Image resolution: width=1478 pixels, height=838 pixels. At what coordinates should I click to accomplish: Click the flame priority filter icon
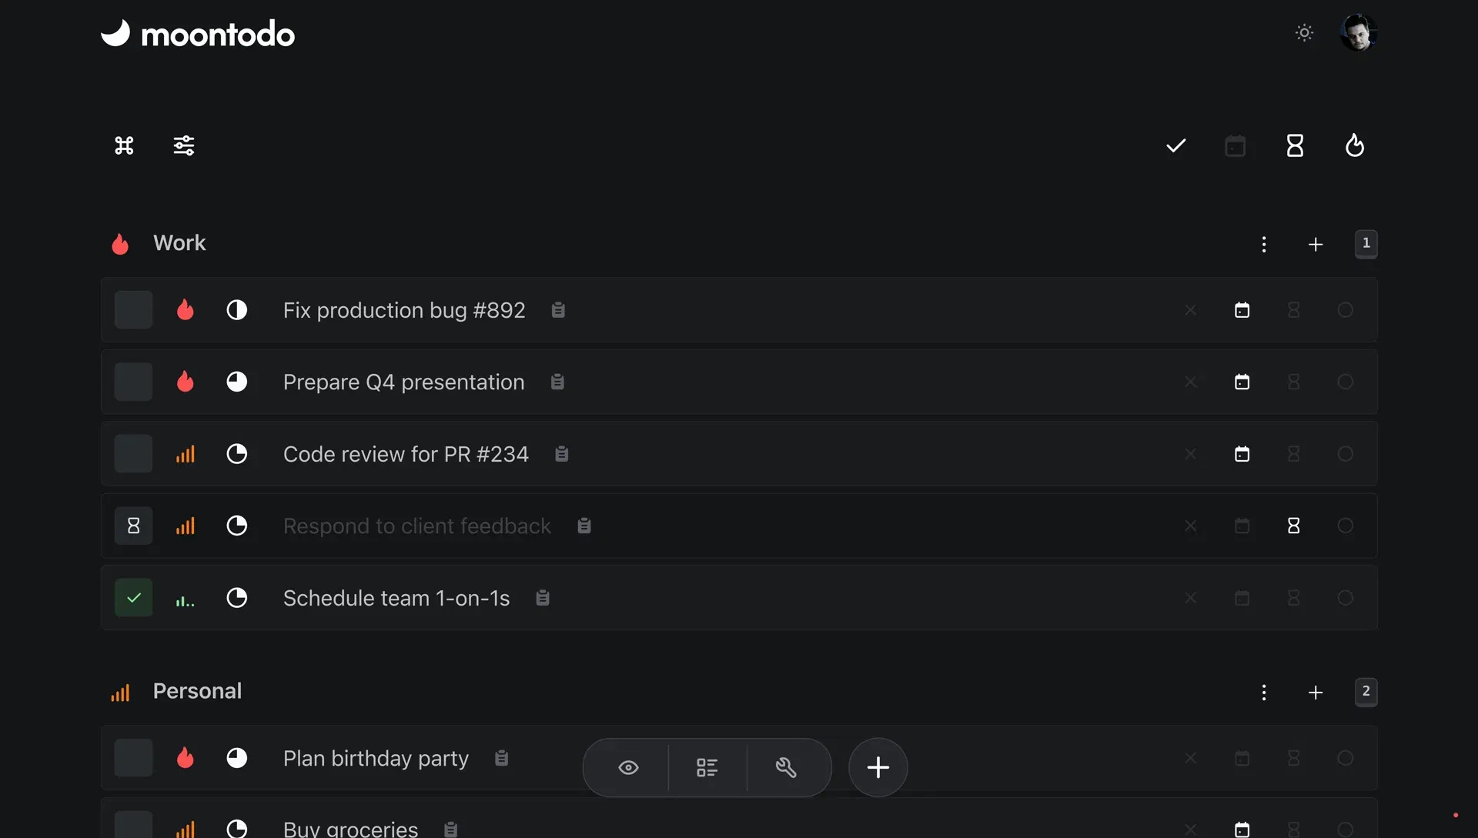pos(1354,145)
